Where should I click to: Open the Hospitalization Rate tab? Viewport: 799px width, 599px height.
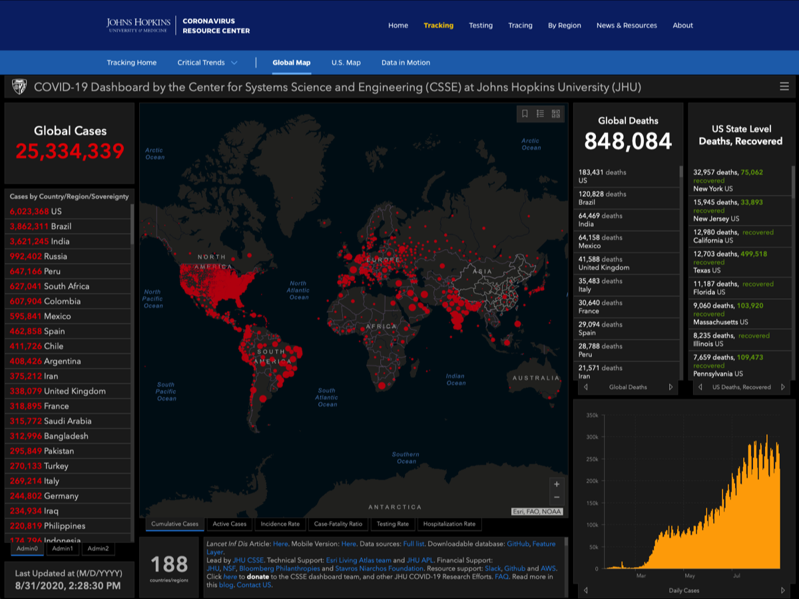click(x=449, y=524)
